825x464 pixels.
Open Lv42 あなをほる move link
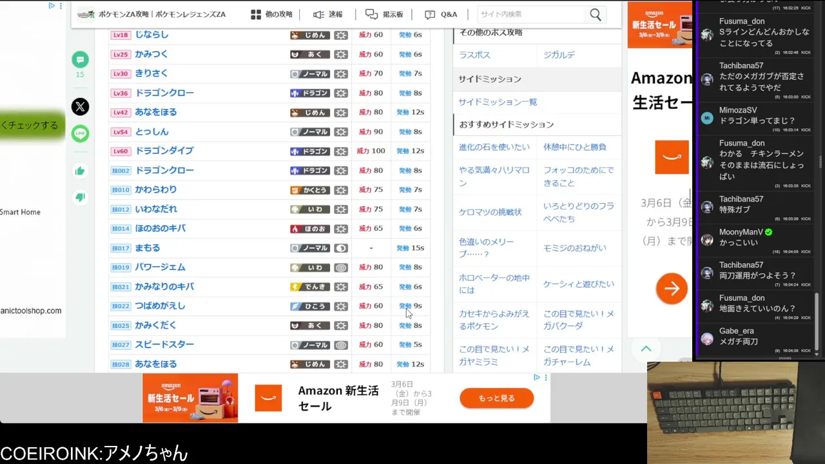click(x=155, y=112)
